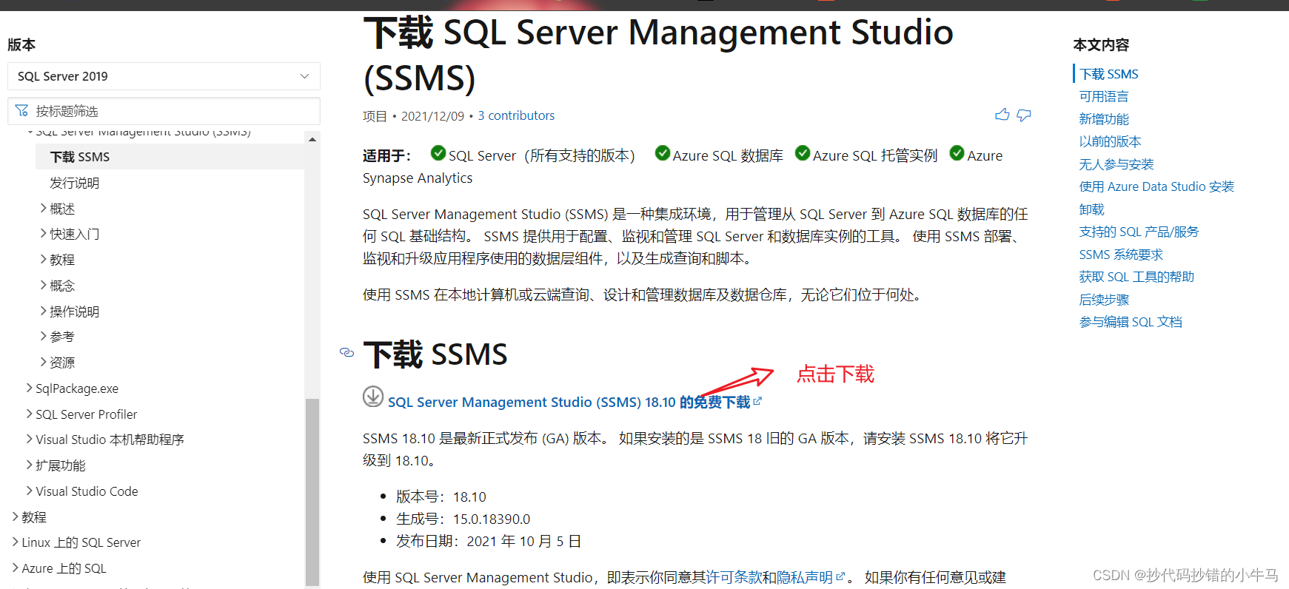The width and height of the screenshot is (1289, 589).
Task: Click the thumbs-up feedback icon
Action: 1002,115
